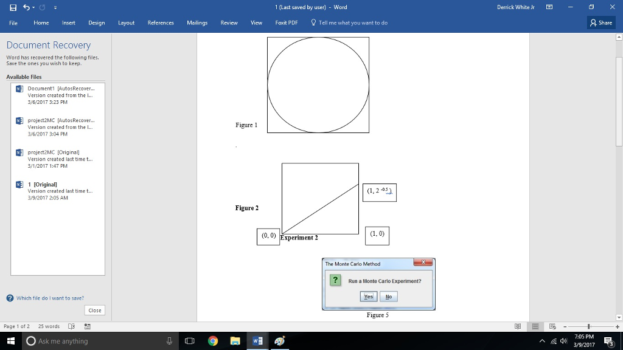Select Print Layout view button
Viewport: 623px width, 350px height.
tap(535, 326)
